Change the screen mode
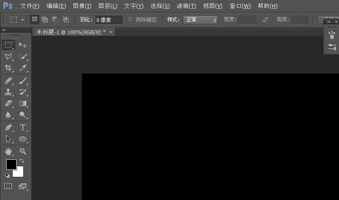This screenshot has height=200, width=339. point(22,186)
